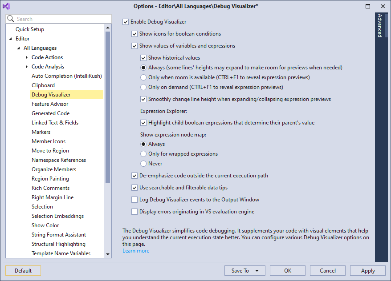Open String Format Assistant options

pyautogui.click(x=59, y=235)
